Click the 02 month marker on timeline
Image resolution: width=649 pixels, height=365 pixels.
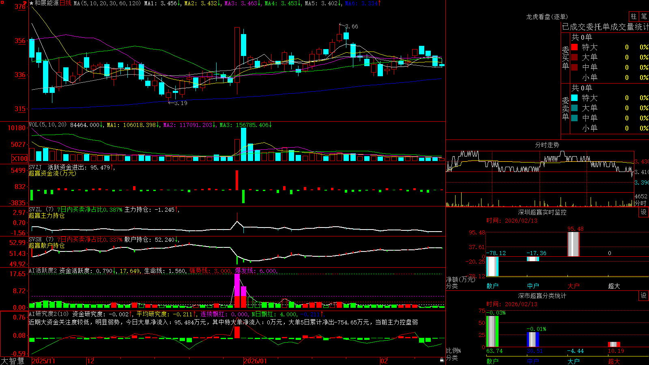pyautogui.click(x=384, y=361)
